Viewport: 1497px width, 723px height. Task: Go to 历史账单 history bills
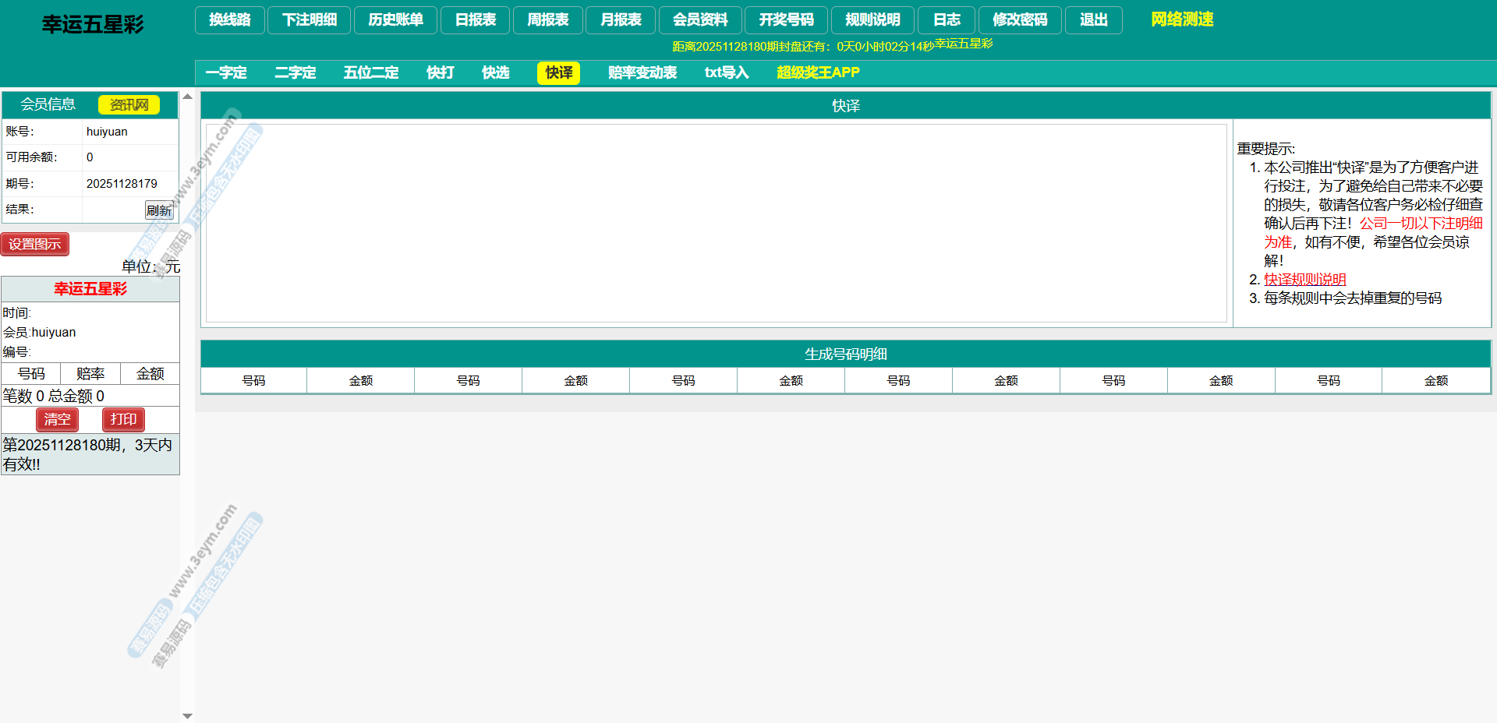pos(395,20)
